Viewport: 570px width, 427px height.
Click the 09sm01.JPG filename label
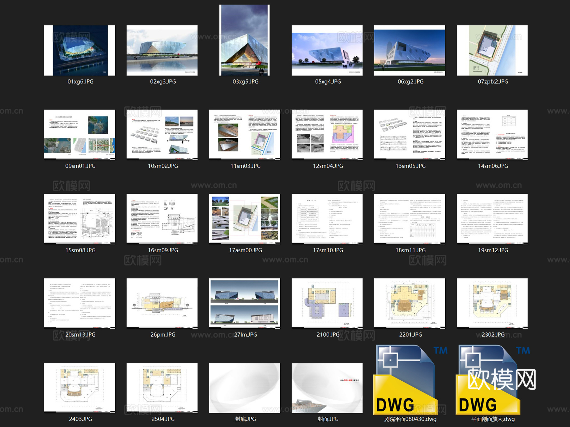81,165
